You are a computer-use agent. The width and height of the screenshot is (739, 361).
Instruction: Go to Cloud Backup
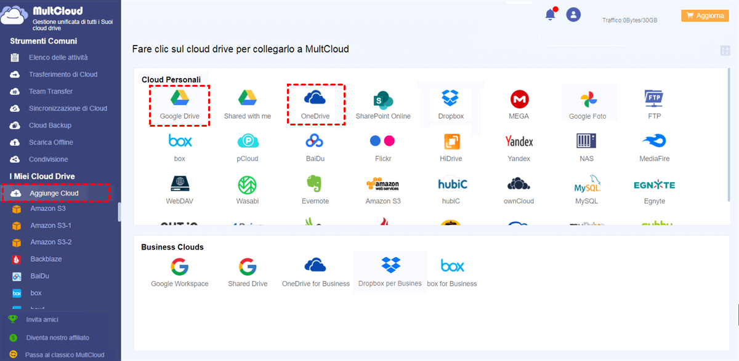point(50,125)
